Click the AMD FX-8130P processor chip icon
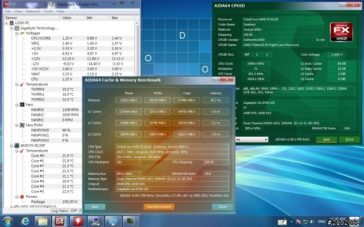 point(16,145)
